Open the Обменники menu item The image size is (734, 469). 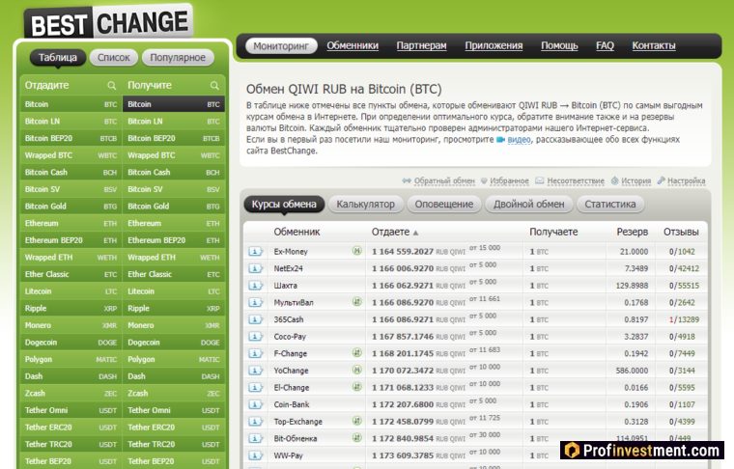(x=353, y=45)
